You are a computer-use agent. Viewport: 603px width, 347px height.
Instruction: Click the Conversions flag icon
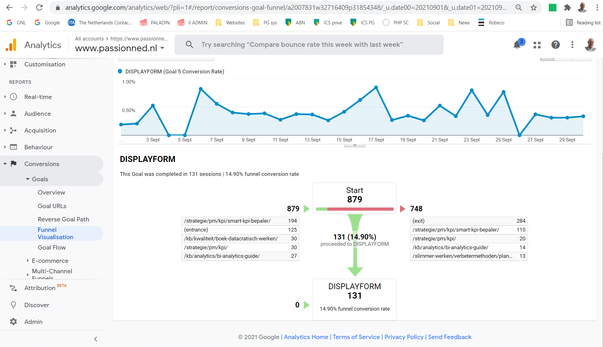tap(13, 164)
